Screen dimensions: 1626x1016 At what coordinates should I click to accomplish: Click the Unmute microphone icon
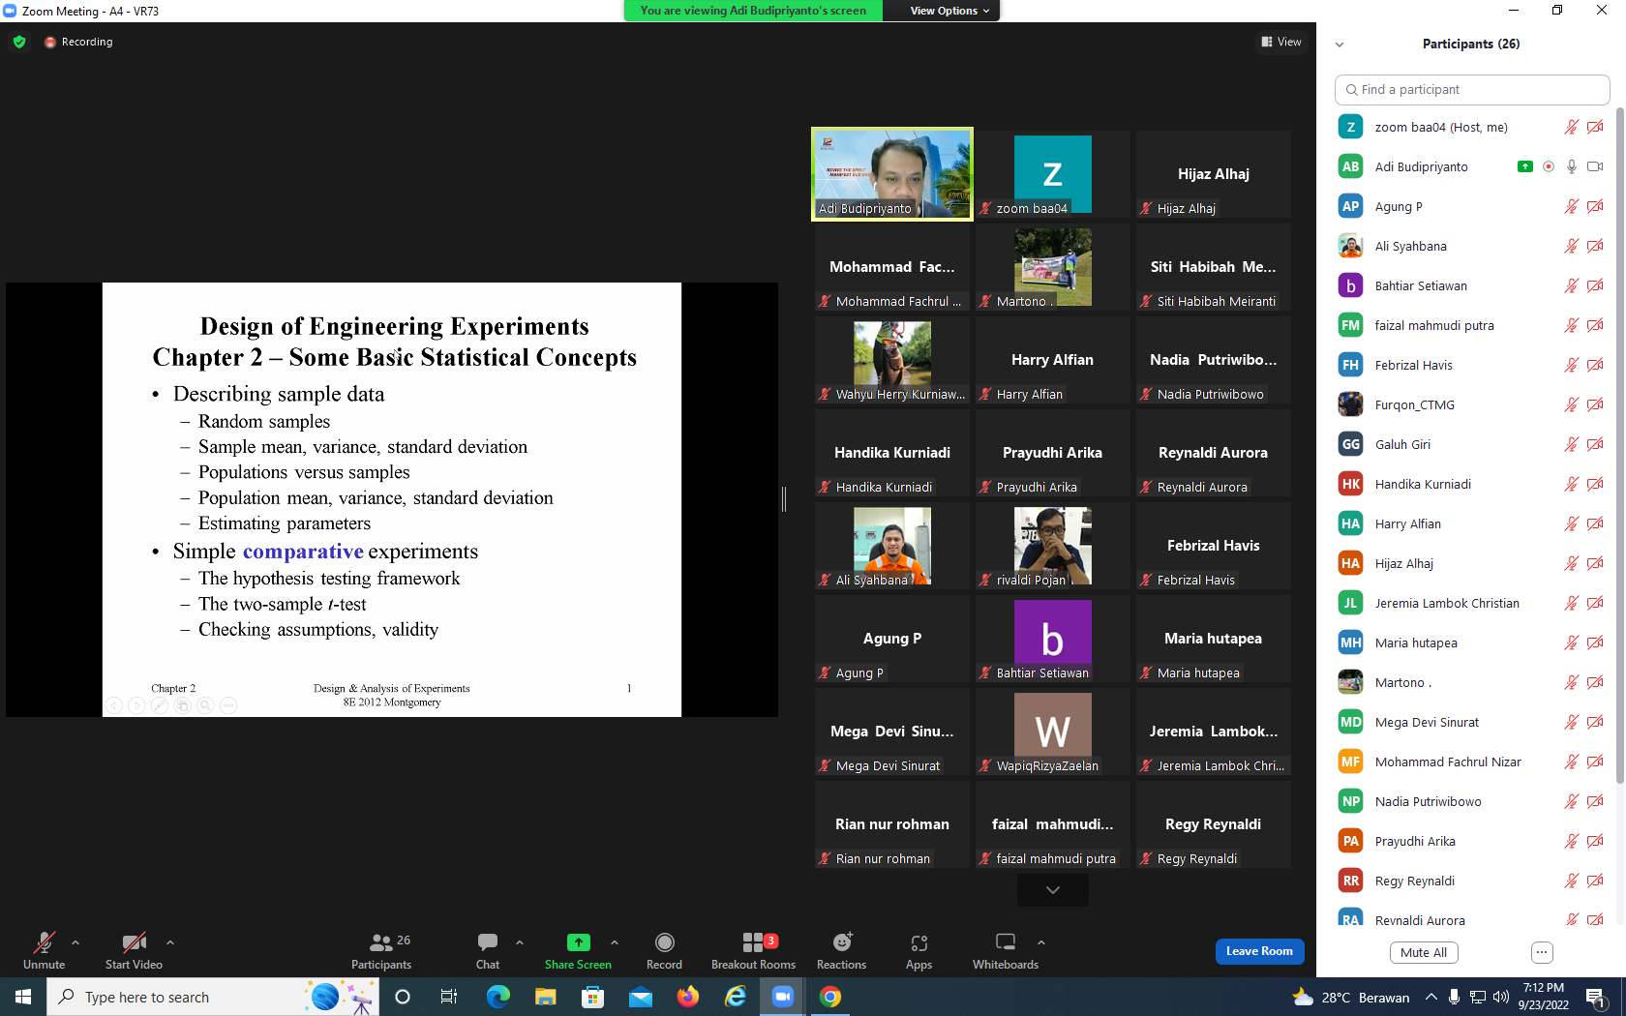click(x=44, y=941)
